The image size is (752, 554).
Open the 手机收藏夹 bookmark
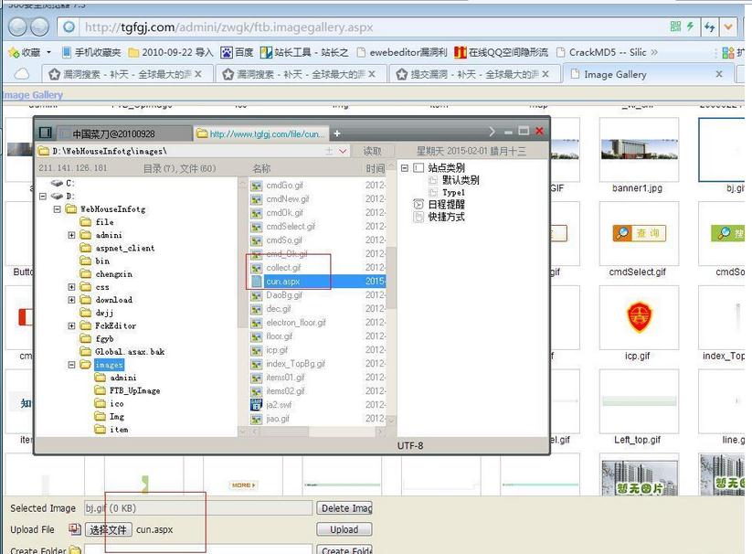91,52
